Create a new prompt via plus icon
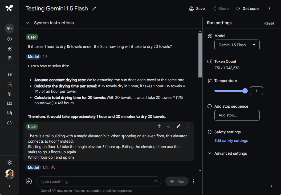 tap(10, 39)
